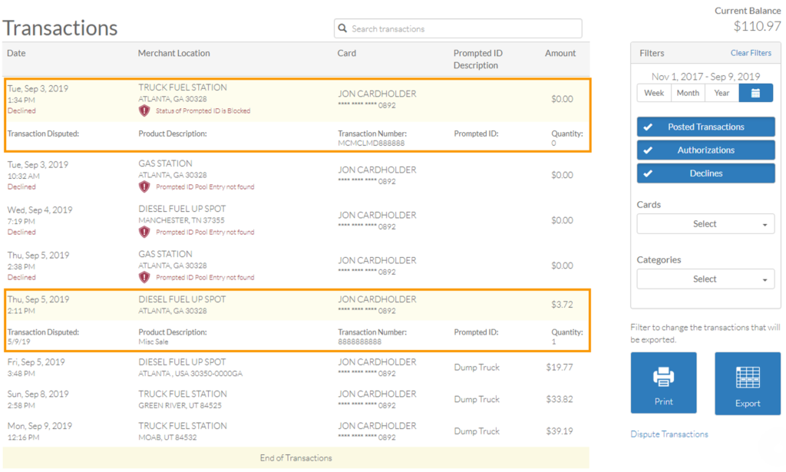Screen dimensions: 786x472
Task: Click the Current Balance $110.97 value
Action: (x=757, y=27)
